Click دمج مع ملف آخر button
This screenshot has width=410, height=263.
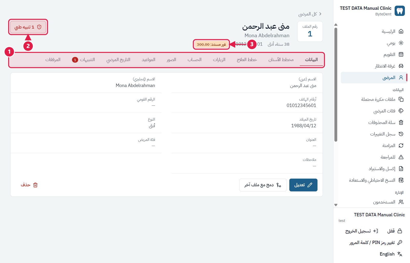[x=263, y=185]
